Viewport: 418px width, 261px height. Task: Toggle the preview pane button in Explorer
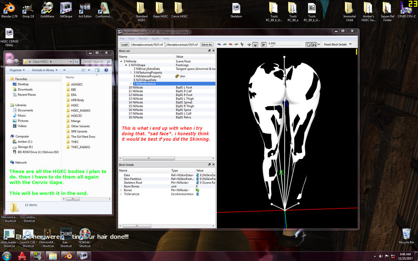tap(97, 70)
